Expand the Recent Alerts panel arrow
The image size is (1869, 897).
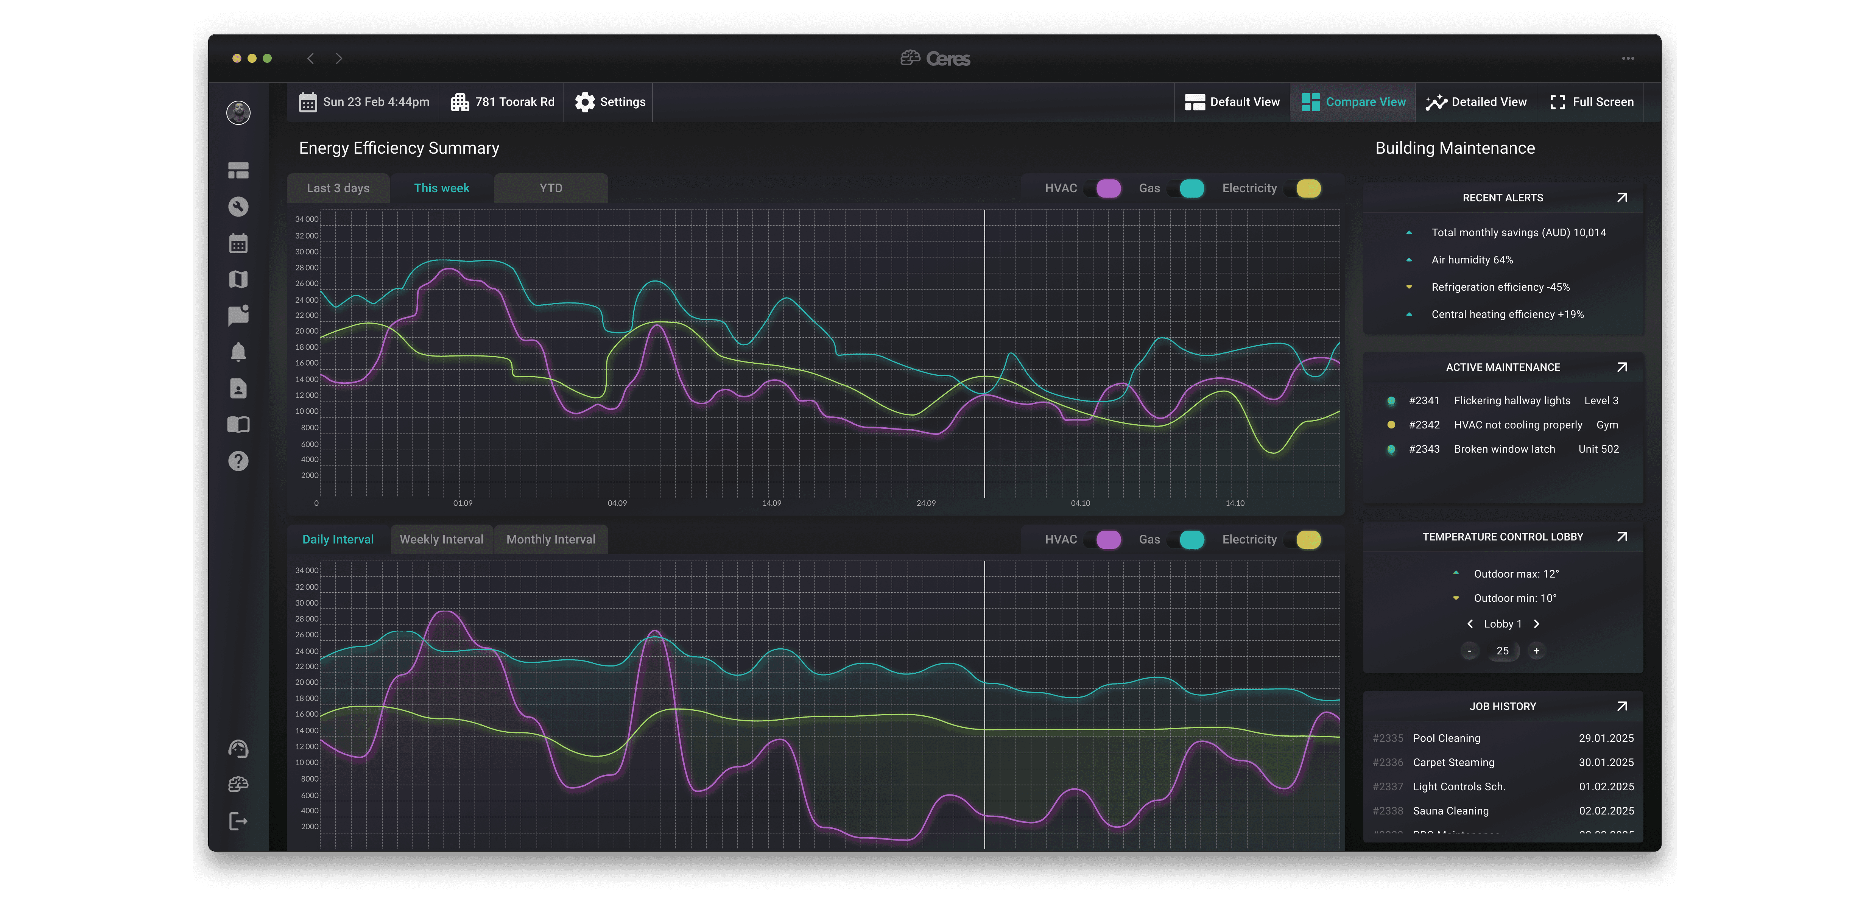(1621, 198)
